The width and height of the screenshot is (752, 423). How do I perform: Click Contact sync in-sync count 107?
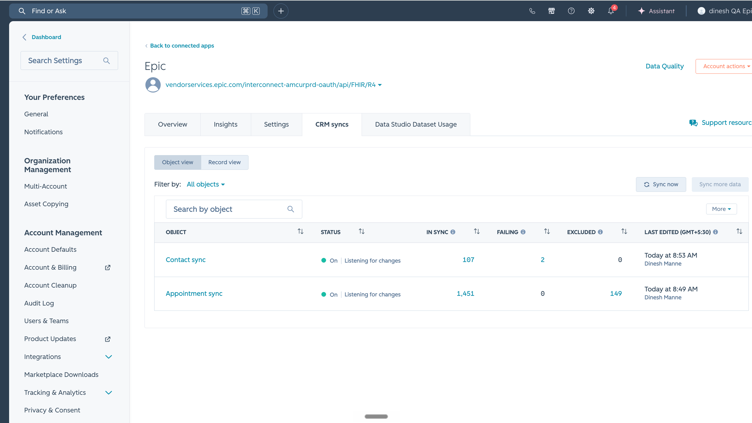(468, 260)
